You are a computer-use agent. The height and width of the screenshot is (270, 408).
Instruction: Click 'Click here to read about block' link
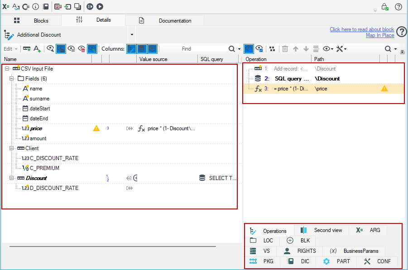click(362, 29)
